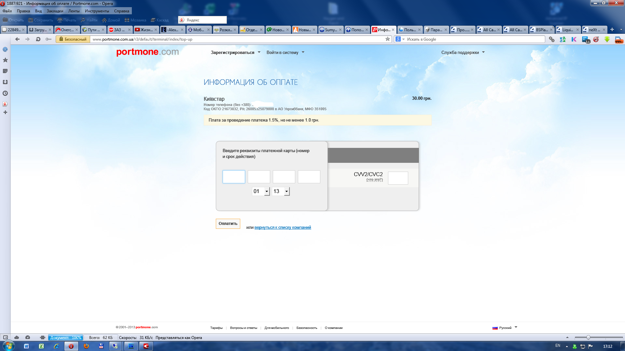
Task: Open Opera Link cloud icon in status bar
Action: click(x=17, y=337)
